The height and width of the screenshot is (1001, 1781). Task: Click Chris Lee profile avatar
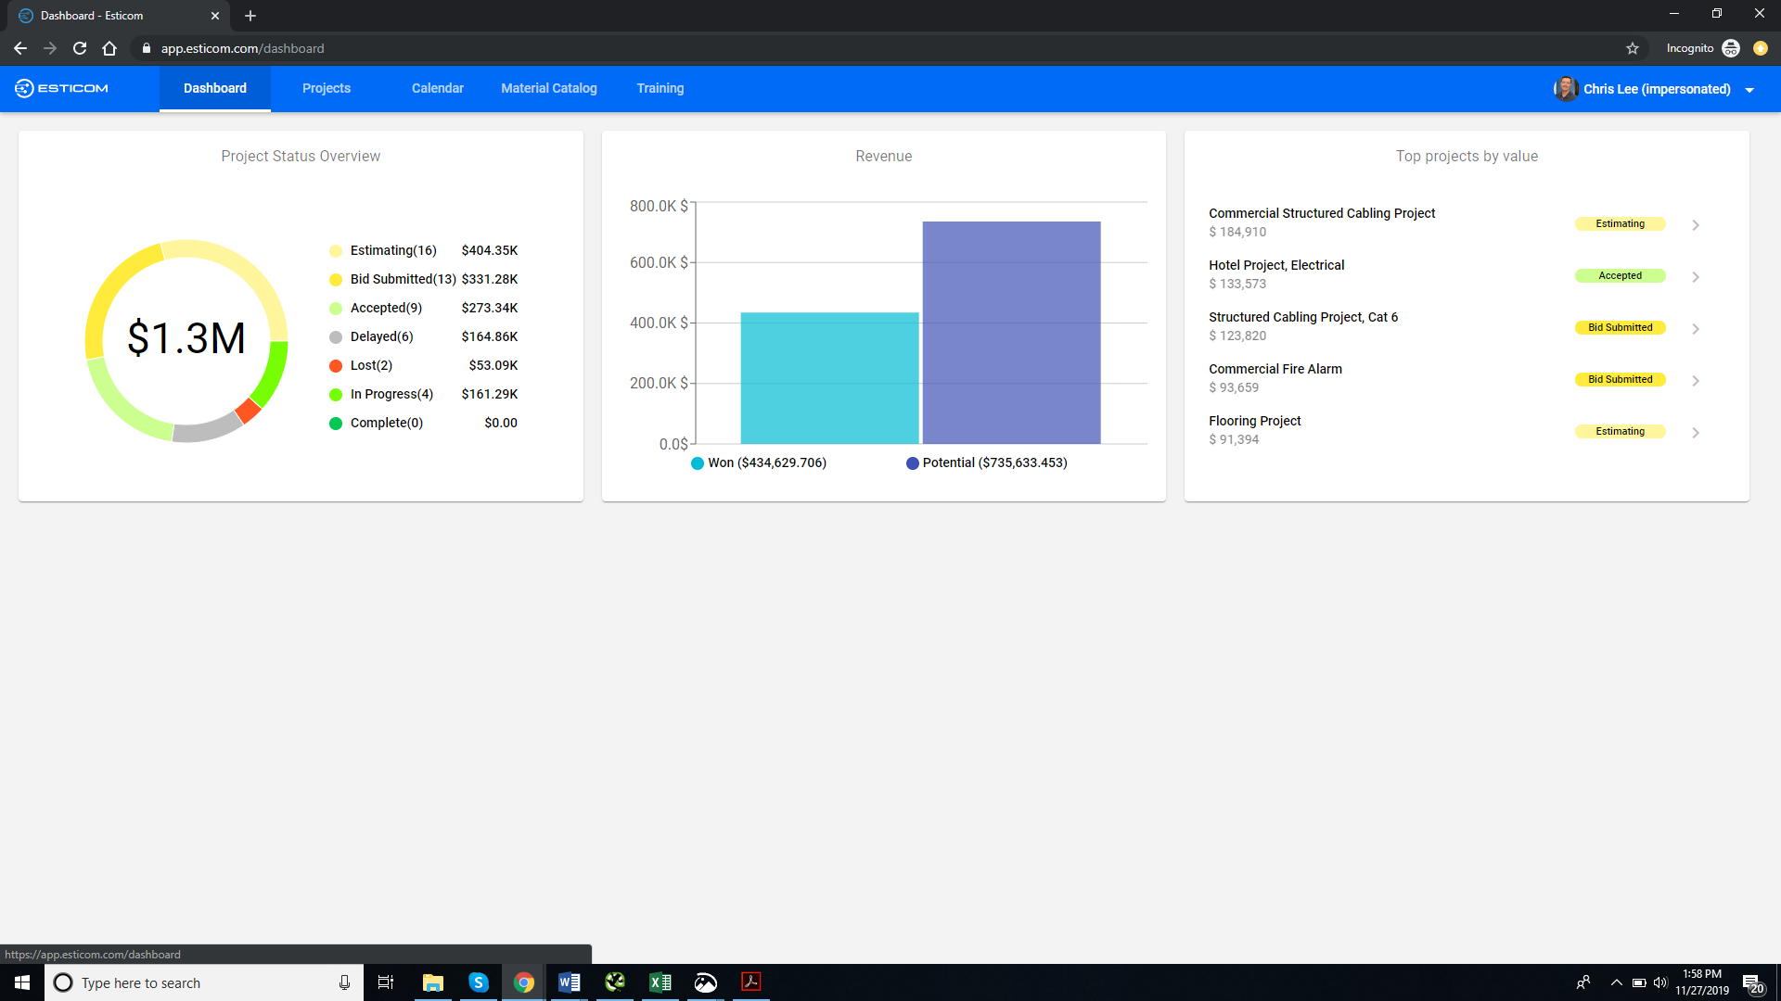click(1566, 89)
